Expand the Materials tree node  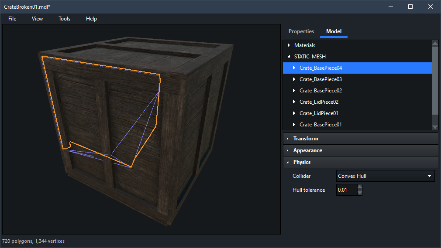click(289, 45)
